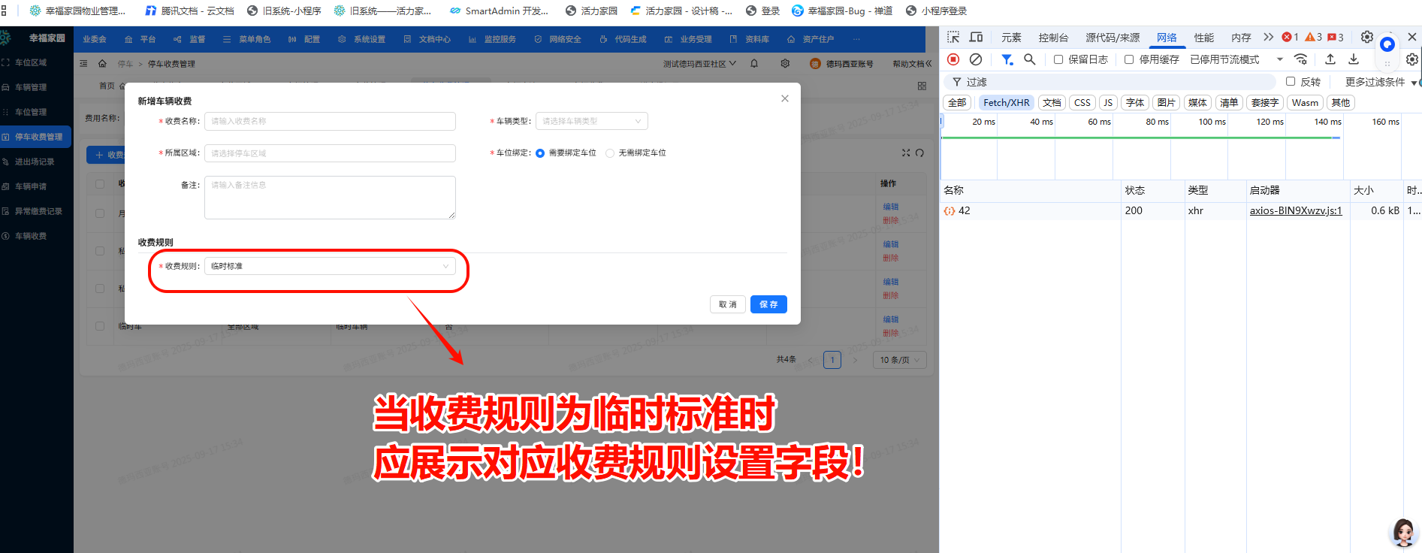The image size is (1422, 553).
Task: Open the 车辆类型 dropdown
Action: coord(591,121)
